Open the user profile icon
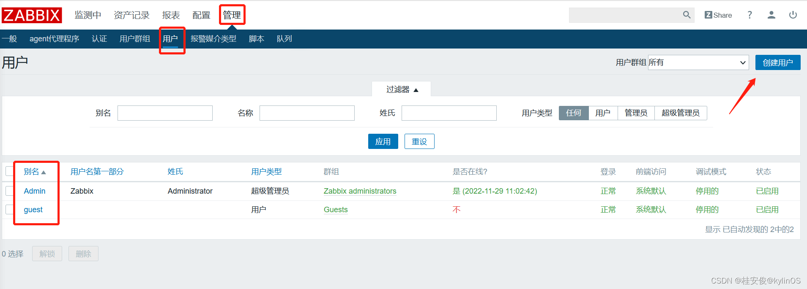The image size is (807, 289). (771, 15)
